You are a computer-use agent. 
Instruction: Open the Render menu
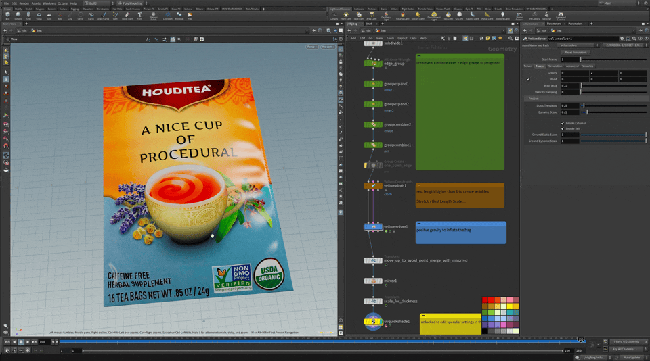24,3
